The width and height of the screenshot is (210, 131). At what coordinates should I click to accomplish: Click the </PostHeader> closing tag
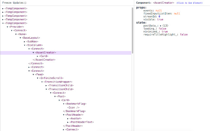(73, 126)
